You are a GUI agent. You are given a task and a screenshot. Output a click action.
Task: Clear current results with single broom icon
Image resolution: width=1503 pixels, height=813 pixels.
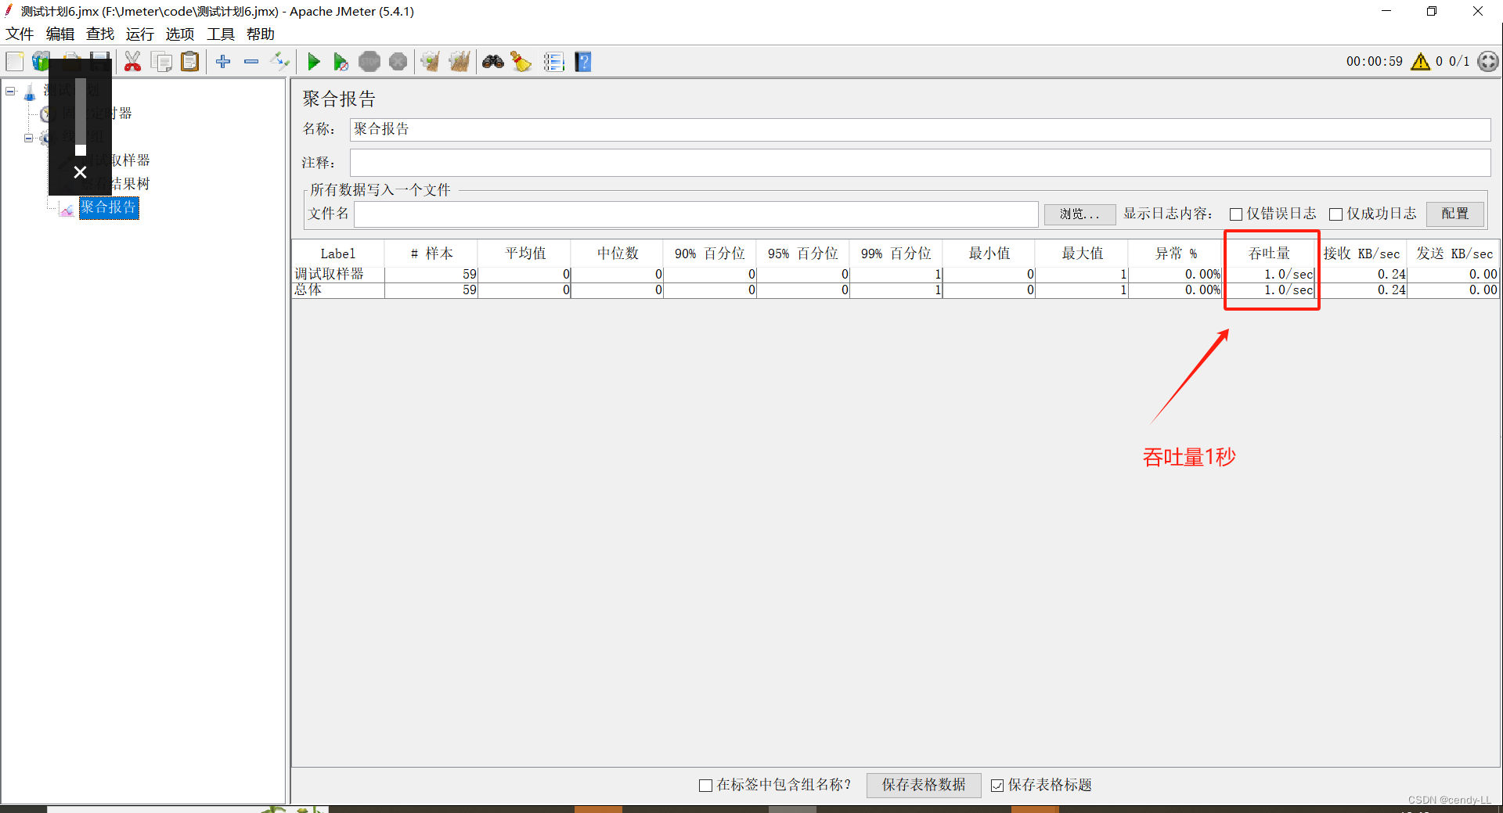tap(430, 61)
